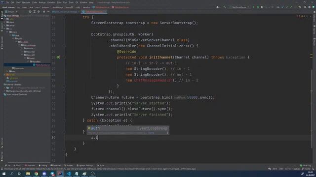Open the Code menu
Image resolution: width=316 pixels, height=177 pixels.
click(x=35, y=2)
